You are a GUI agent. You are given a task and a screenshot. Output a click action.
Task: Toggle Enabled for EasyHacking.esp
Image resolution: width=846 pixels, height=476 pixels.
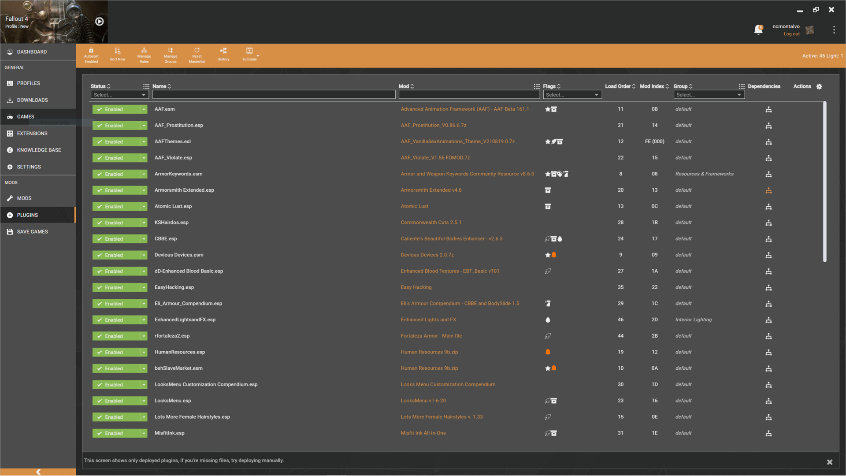tap(116, 287)
